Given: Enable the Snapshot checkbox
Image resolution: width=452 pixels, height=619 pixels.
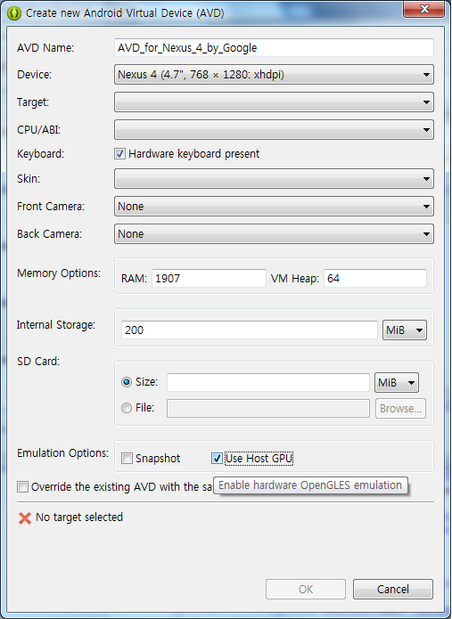Looking at the screenshot, I should 127,459.
